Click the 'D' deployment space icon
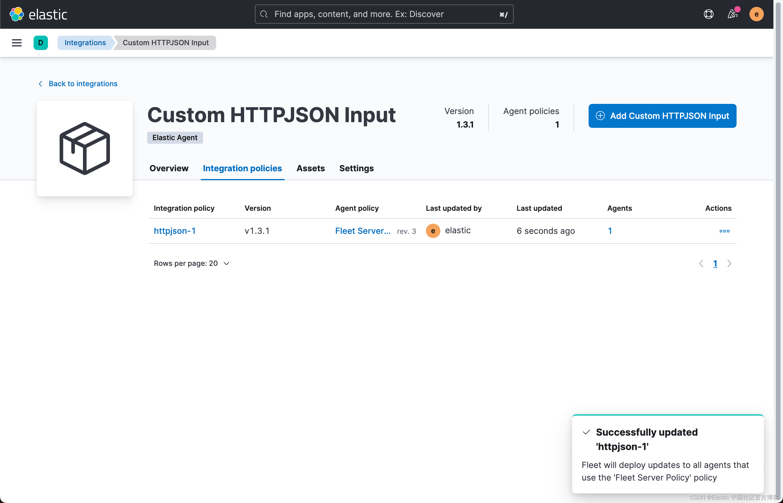Screen dimensions: 783x503 point(40,43)
